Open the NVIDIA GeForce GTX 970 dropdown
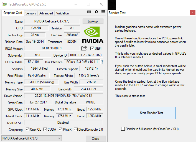The height and width of the screenshot is (142, 196). point(32,138)
